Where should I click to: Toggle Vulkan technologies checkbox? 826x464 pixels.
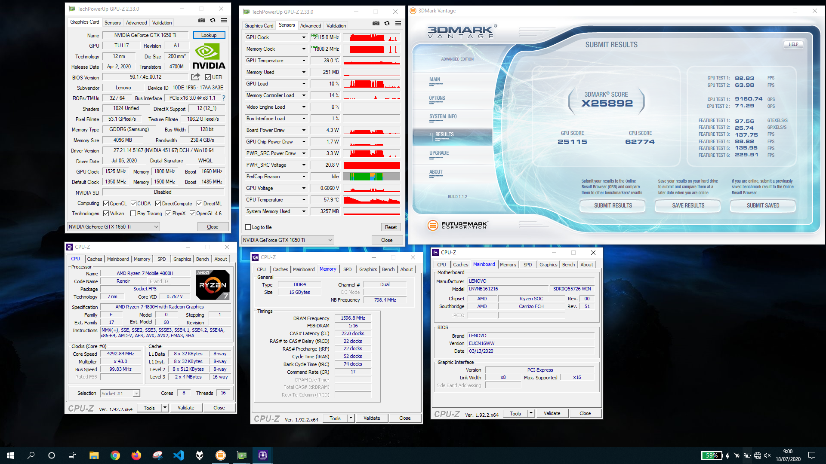coord(106,214)
